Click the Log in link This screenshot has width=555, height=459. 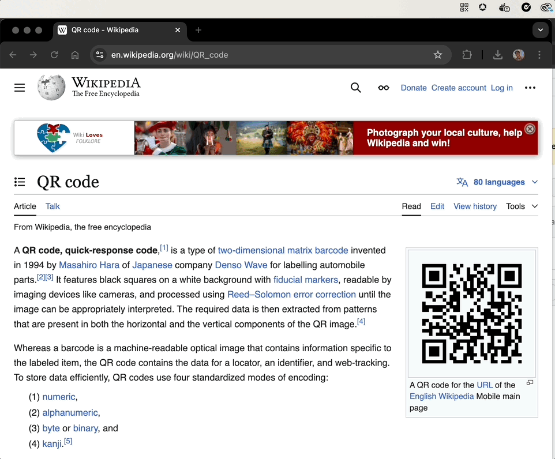tap(501, 88)
